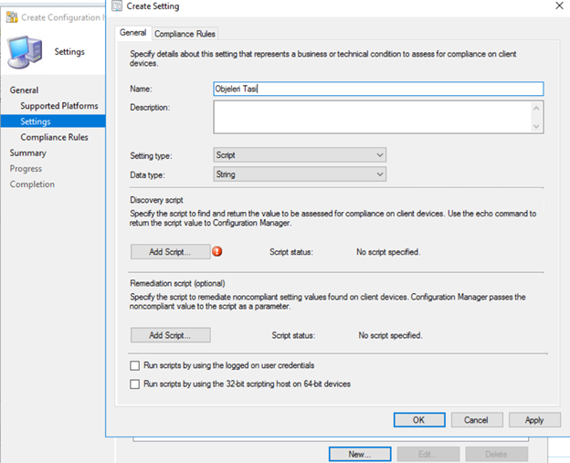This screenshot has width=570, height=463.
Task: Click inside the Description text box
Action: (x=373, y=117)
